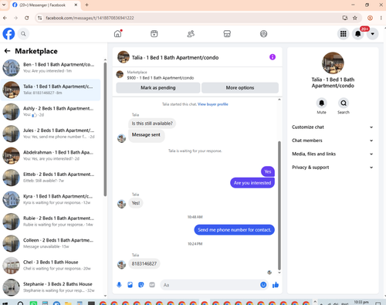Click Mark as pending button
Image resolution: width=386 pixels, height=305 pixels.
[158, 88]
